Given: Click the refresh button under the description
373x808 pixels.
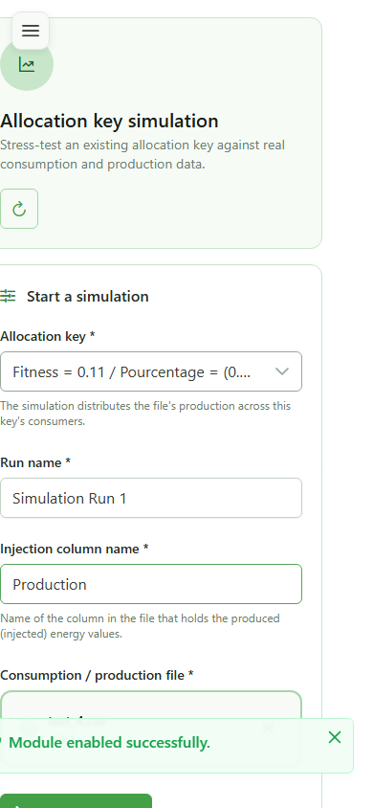Looking at the screenshot, I should coord(19,209).
